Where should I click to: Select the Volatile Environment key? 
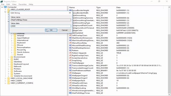pos(23,76)
